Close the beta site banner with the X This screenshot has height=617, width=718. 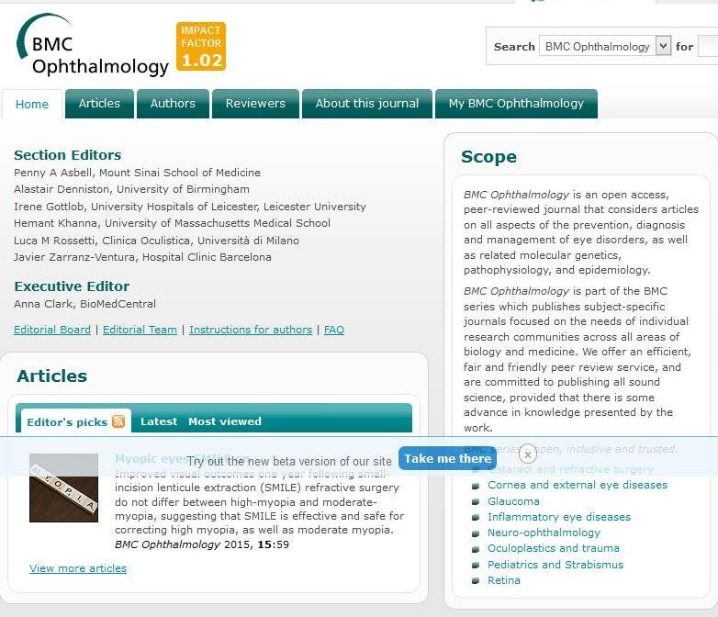click(x=528, y=454)
